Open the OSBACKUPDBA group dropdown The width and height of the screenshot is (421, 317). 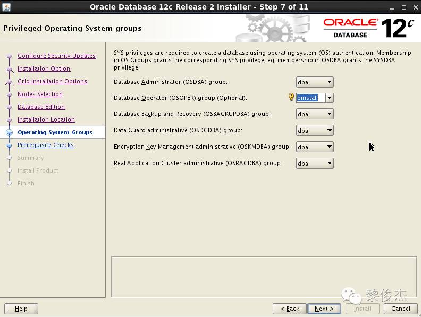pyautogui.click(x=315, y=114)
